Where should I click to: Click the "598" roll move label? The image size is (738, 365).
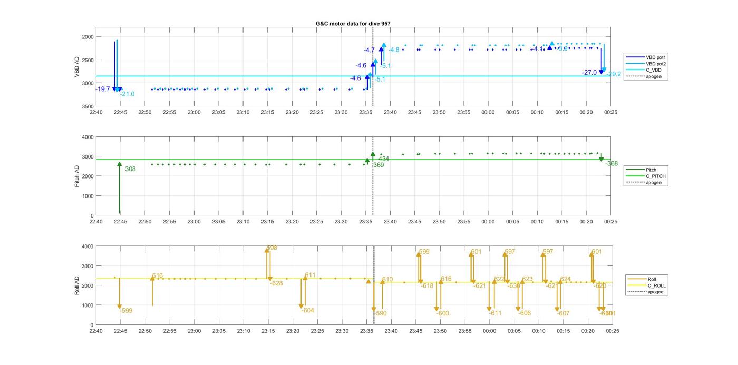[x=272, y=248]
